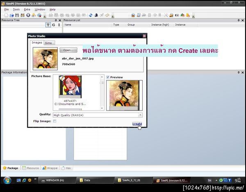This screenshot has width=246, height=192.
Task: Click the Open... button in Photo Studio
Action: (x=68, y=50)
